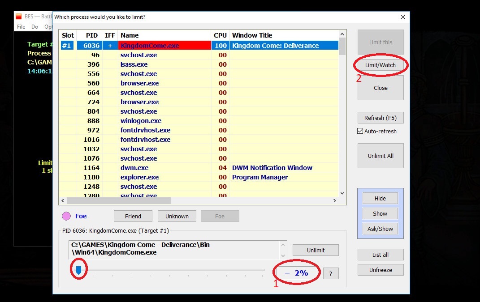
Task: Click horizontal scrollbar left arrow
Action: click(63, 200)
